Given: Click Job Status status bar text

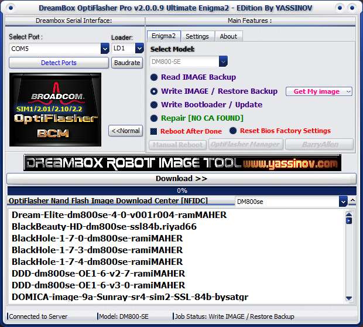Looking at the screenshot, I should (234, 316).
